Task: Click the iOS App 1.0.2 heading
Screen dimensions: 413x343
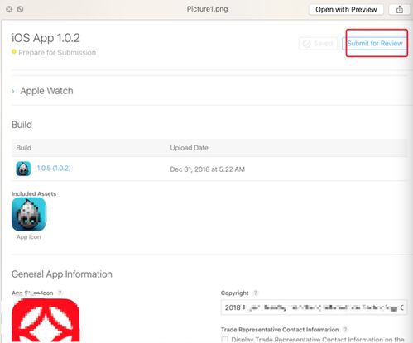Action: [46, 38]
